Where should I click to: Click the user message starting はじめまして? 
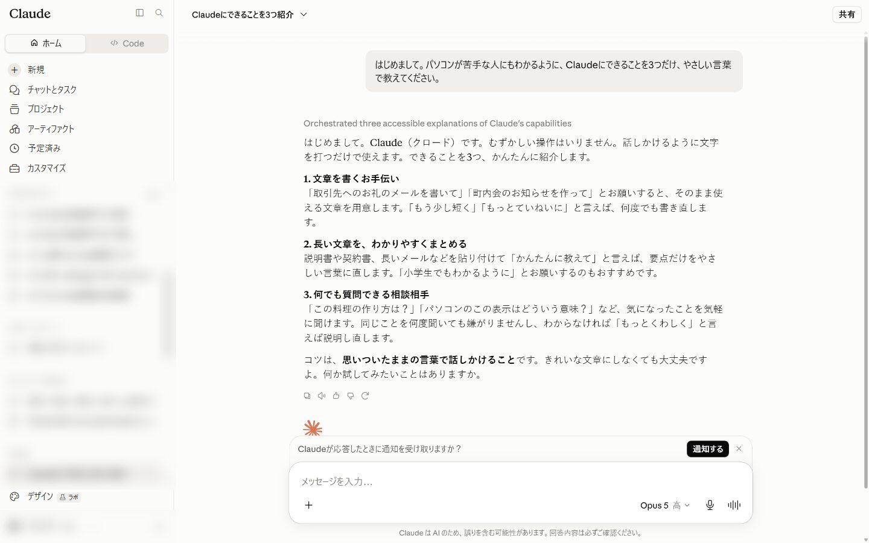pyautogui.click(x=554, y=71)
